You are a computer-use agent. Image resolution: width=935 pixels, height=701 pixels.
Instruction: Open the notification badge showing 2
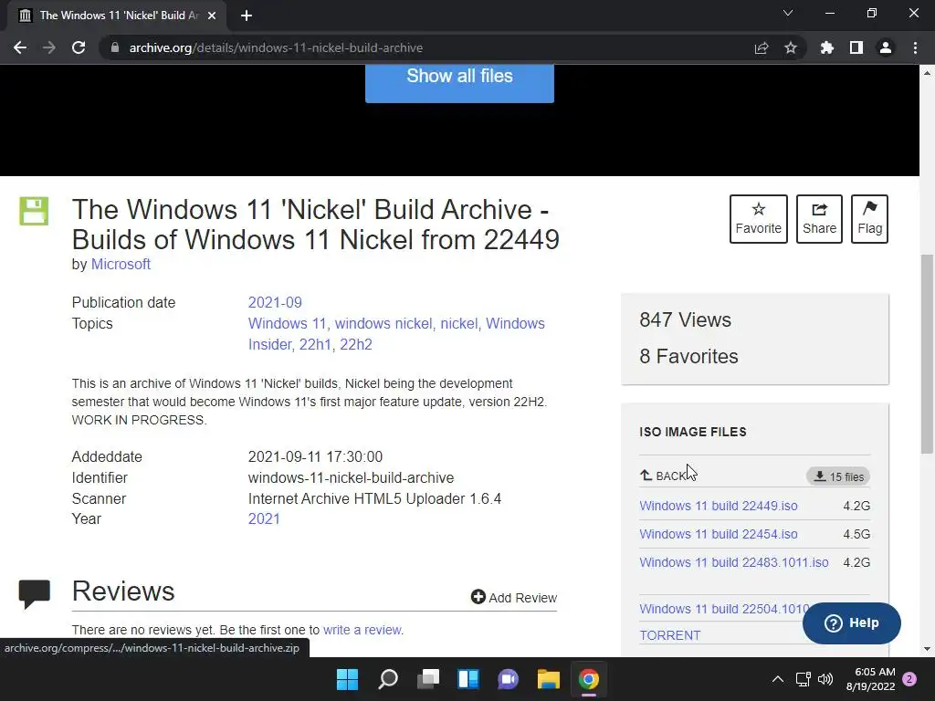coord(909,679)
